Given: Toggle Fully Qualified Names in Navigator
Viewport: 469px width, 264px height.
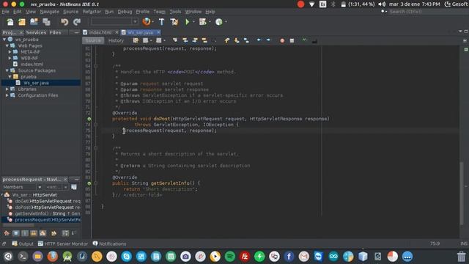Looking at the screenshot, I should [53, 233].
